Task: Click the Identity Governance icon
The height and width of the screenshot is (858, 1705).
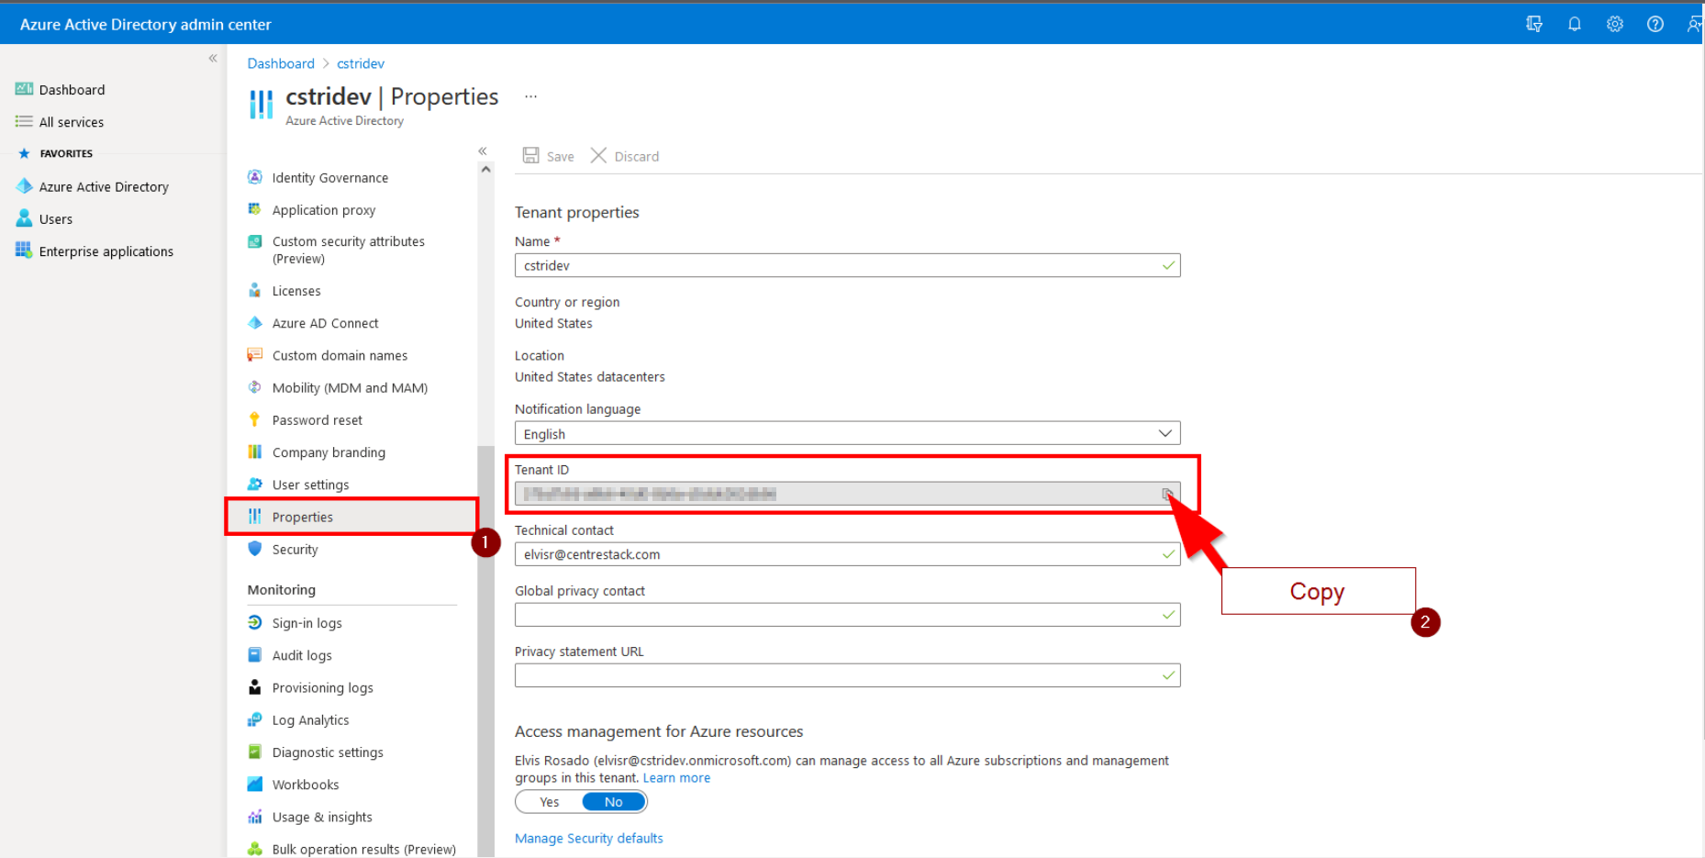Action: pos(255,177)
